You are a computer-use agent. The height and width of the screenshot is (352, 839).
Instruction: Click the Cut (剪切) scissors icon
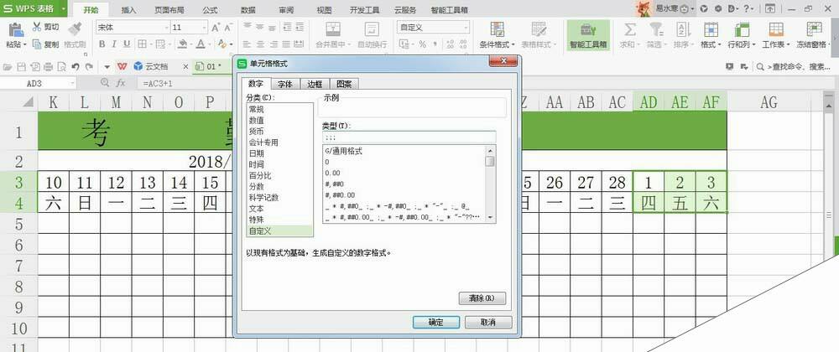click(x=37, y=27)
